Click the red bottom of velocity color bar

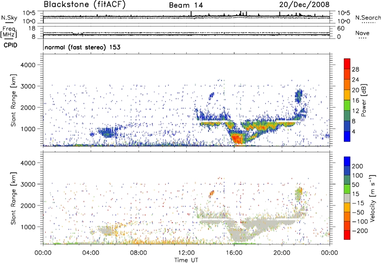pos(347,235)
